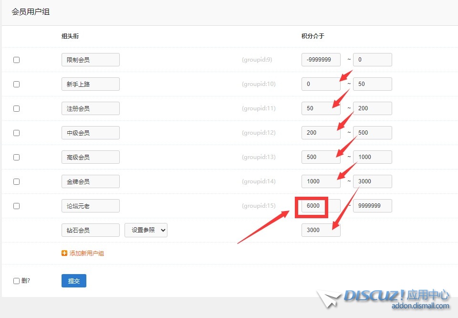
Task: Edit the 新手上路 group title field
Action: coord(91,84)
